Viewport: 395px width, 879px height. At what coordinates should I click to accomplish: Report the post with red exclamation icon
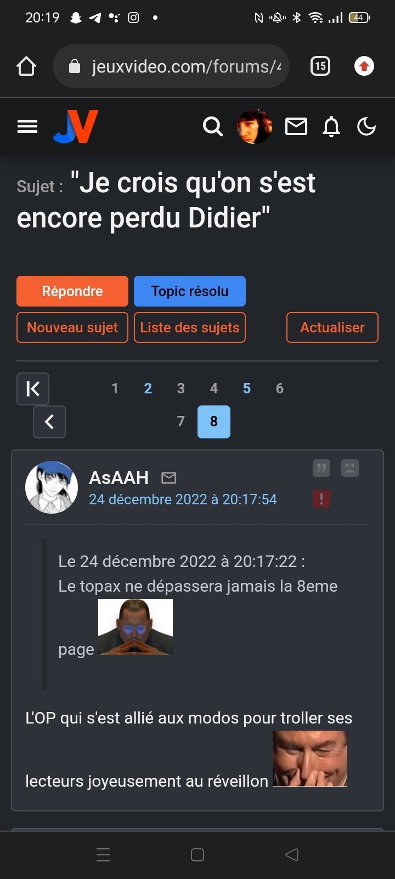(321, 499)
